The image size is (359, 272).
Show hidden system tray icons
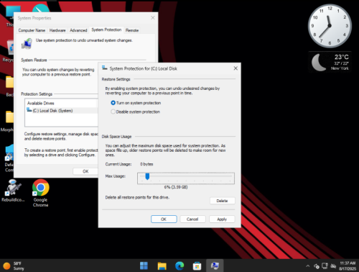(308, 266)
